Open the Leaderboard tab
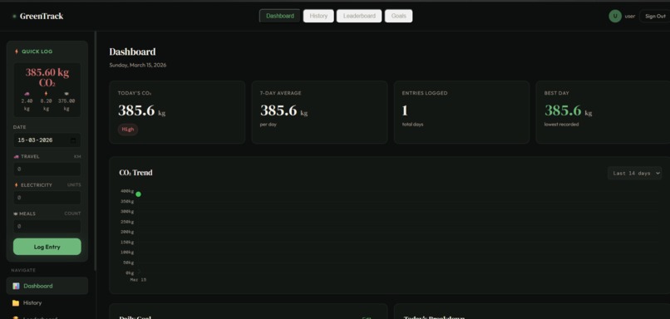Screen dimensions: 670x319 (359, 16)
